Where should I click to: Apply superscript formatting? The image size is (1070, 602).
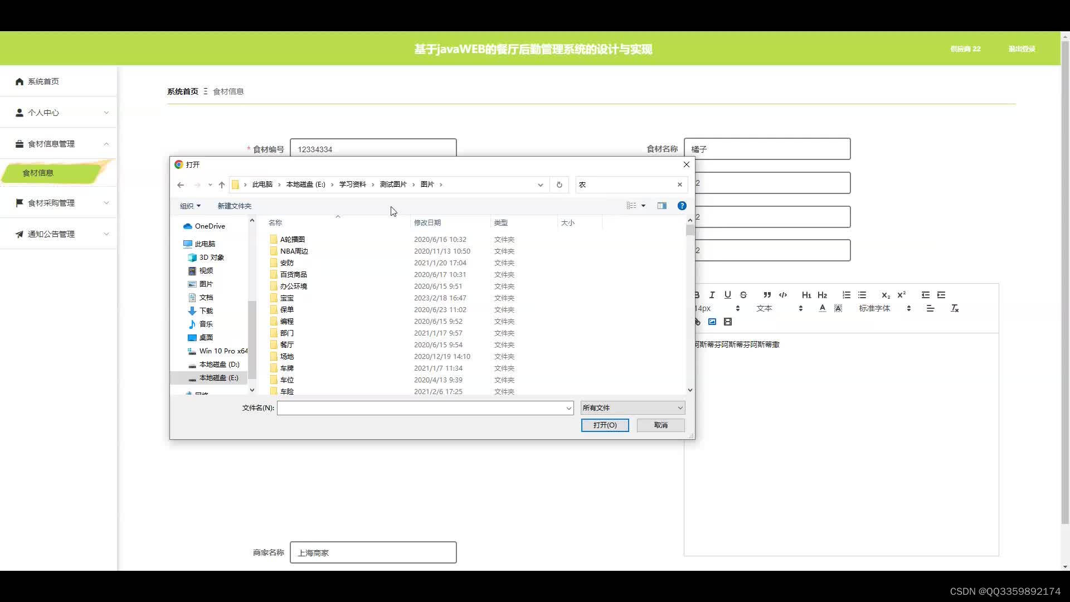tap(901, 295)
